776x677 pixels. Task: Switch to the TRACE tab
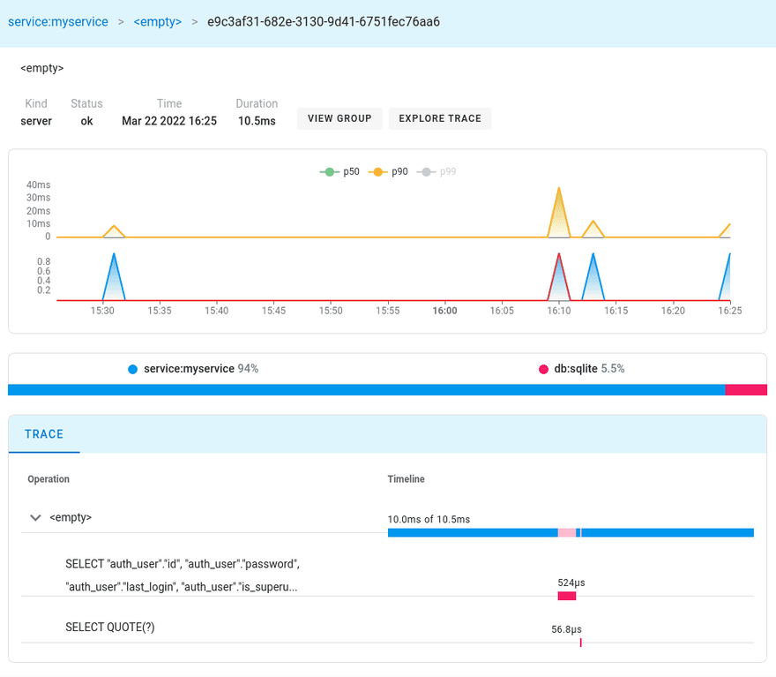click(44, 434)
